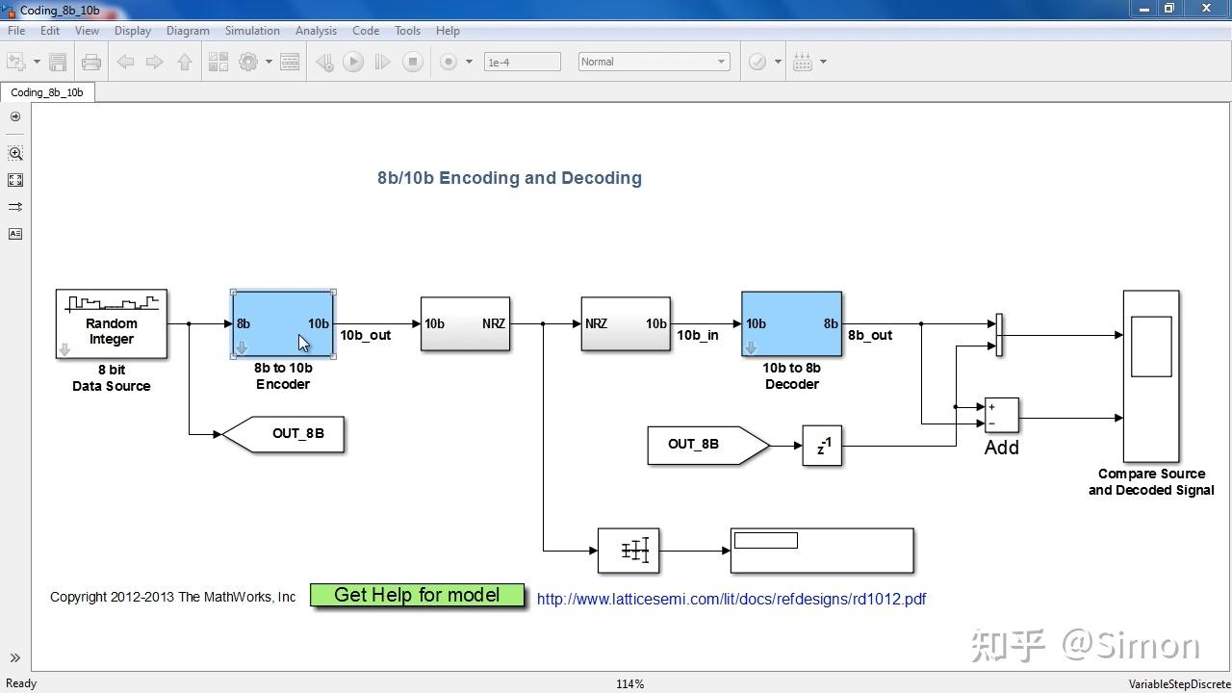
Task: Save the model
Action: pos(57,61)
